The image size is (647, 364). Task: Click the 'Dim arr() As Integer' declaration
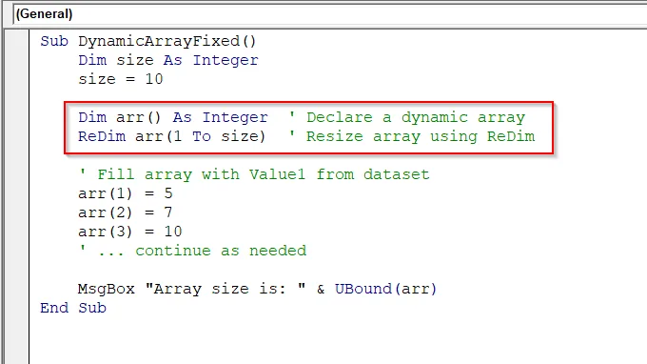[x=173, y=118]
